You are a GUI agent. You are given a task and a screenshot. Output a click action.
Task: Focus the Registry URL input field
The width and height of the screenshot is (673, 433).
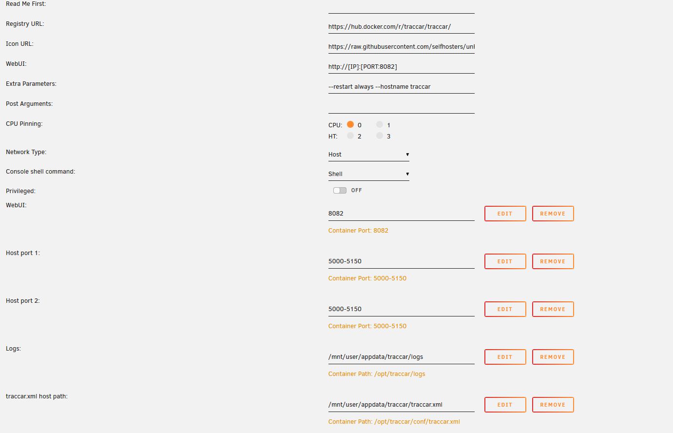[x=402, y=27]
